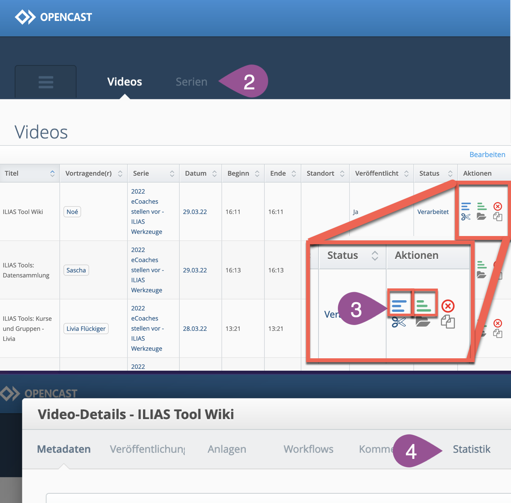Click the Opencast logo in header

pyautogui.click(x=53, y=17)
